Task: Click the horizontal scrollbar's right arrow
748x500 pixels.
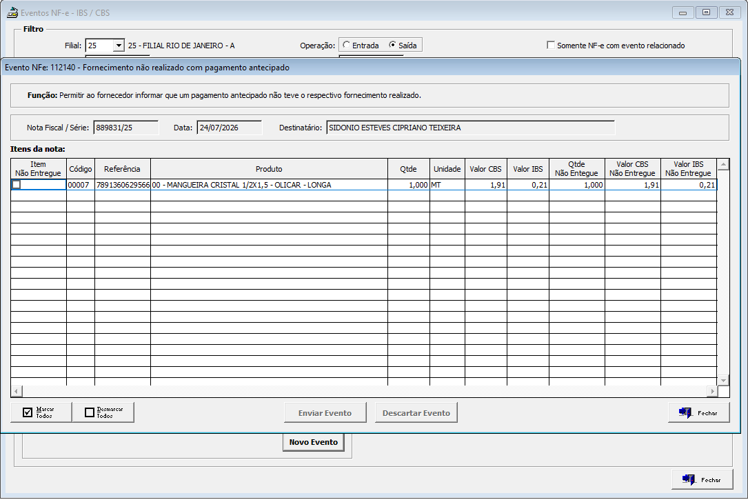Action: pyautogui.click(x=712, y=391)
